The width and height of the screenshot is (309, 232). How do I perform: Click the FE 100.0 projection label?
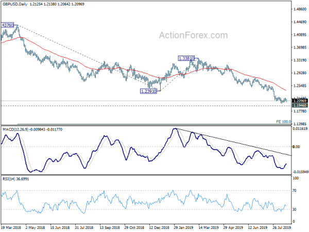pos(283,122)
